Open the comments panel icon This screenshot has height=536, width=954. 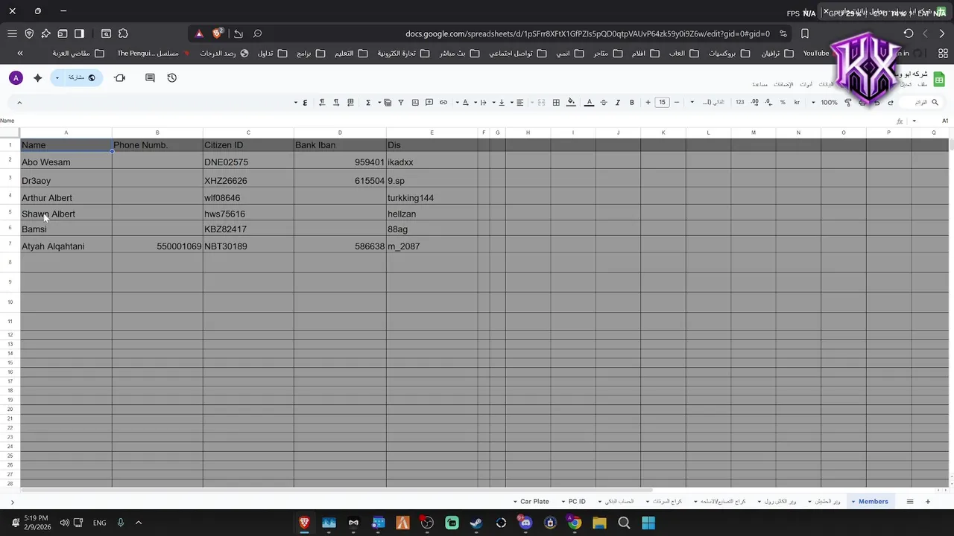pos(150,77)
